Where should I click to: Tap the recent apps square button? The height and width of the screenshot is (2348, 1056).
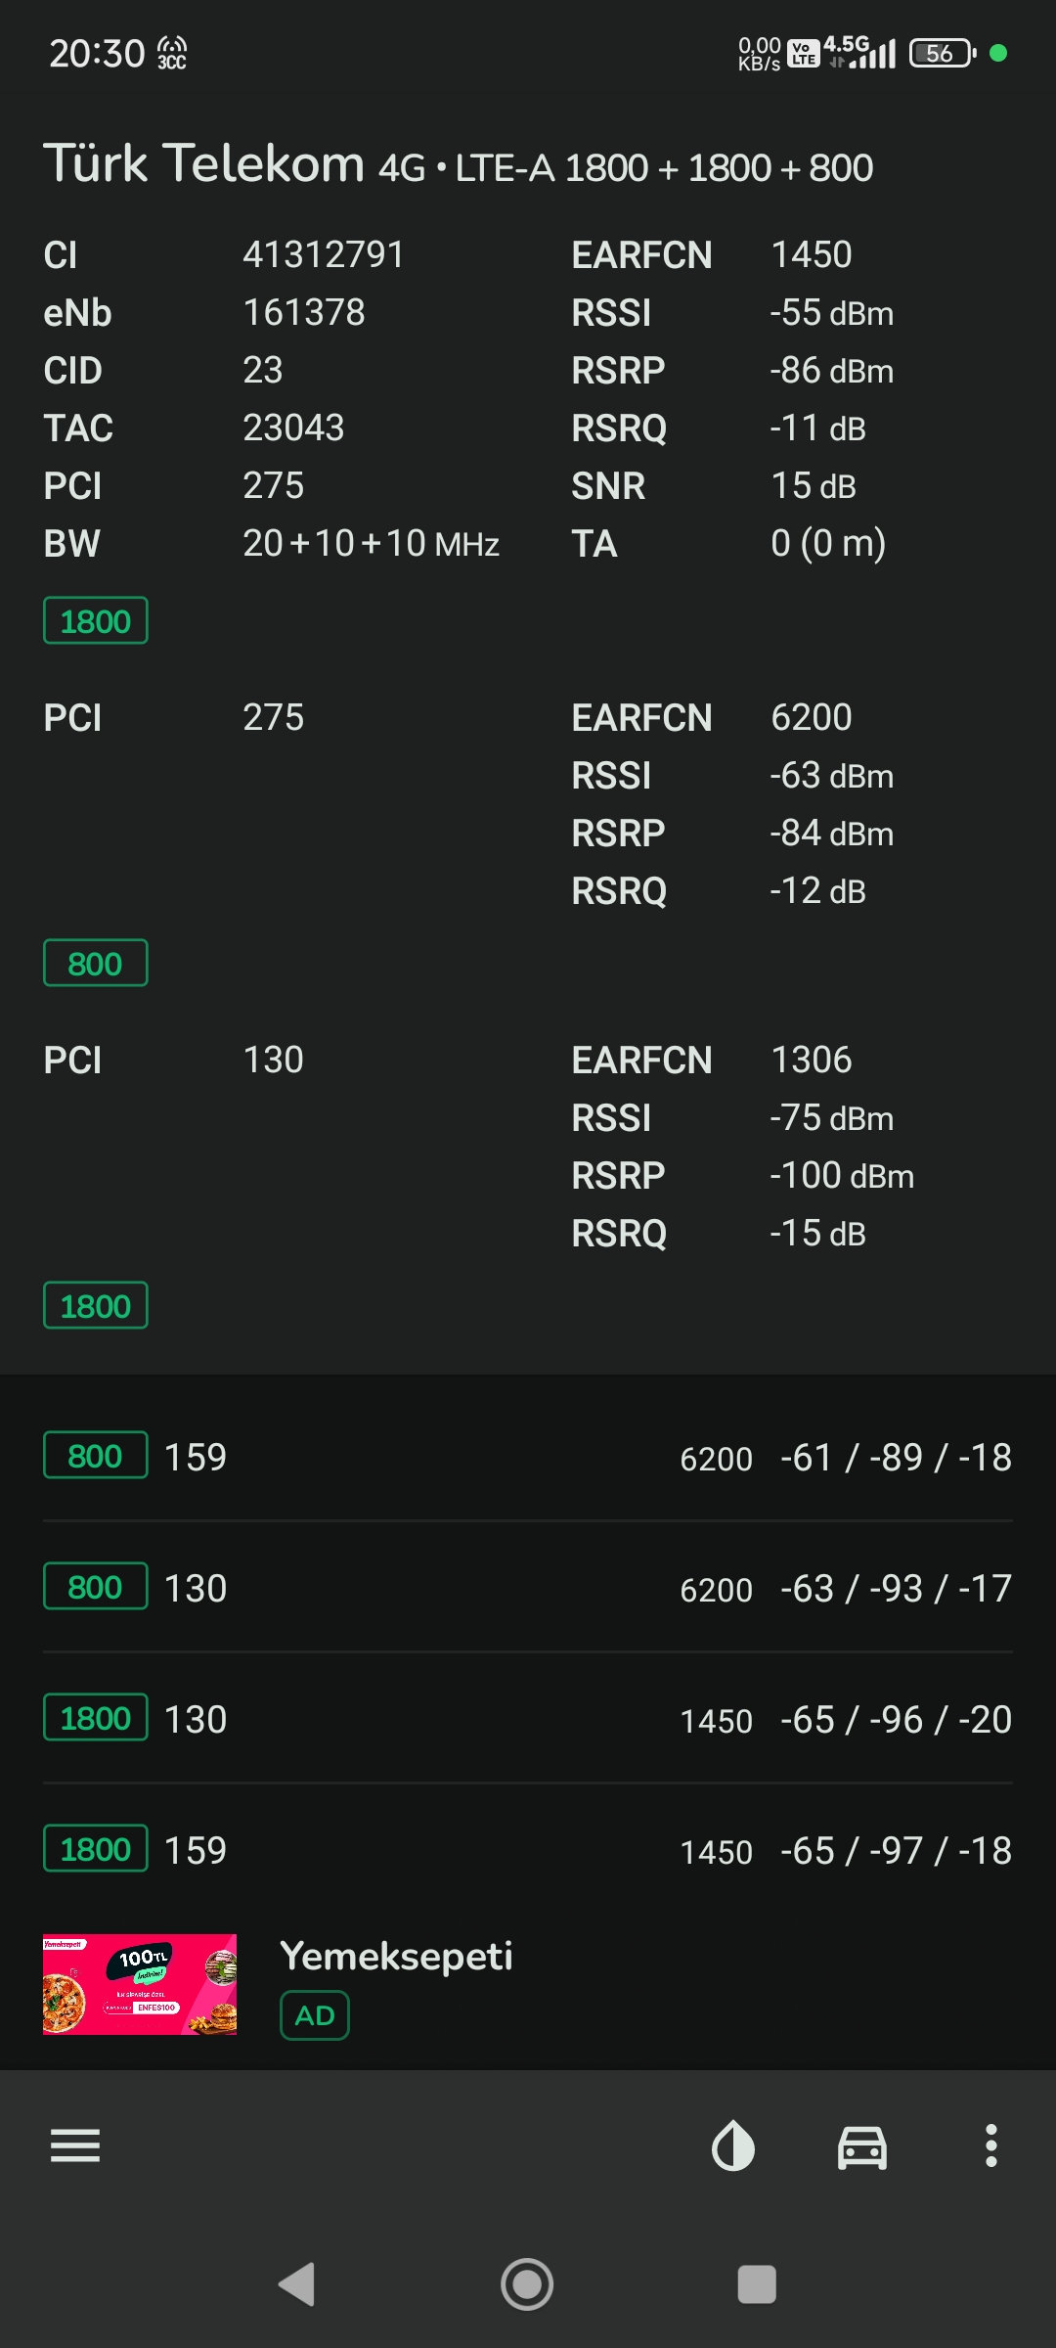click(757, 2284)
